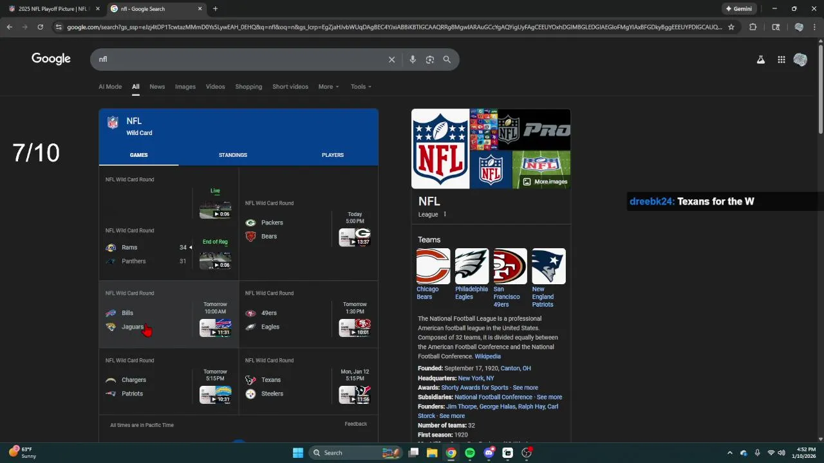The image size is (824, 463).
Task: Go to Google homepage logo
Action: (x=51, y=59)
